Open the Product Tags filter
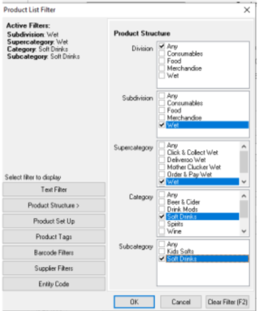 (x=54, y=237)
